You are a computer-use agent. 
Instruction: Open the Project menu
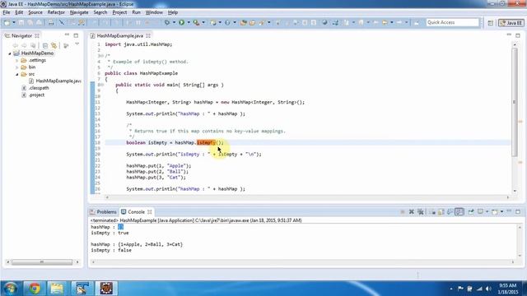pos(119,12)
